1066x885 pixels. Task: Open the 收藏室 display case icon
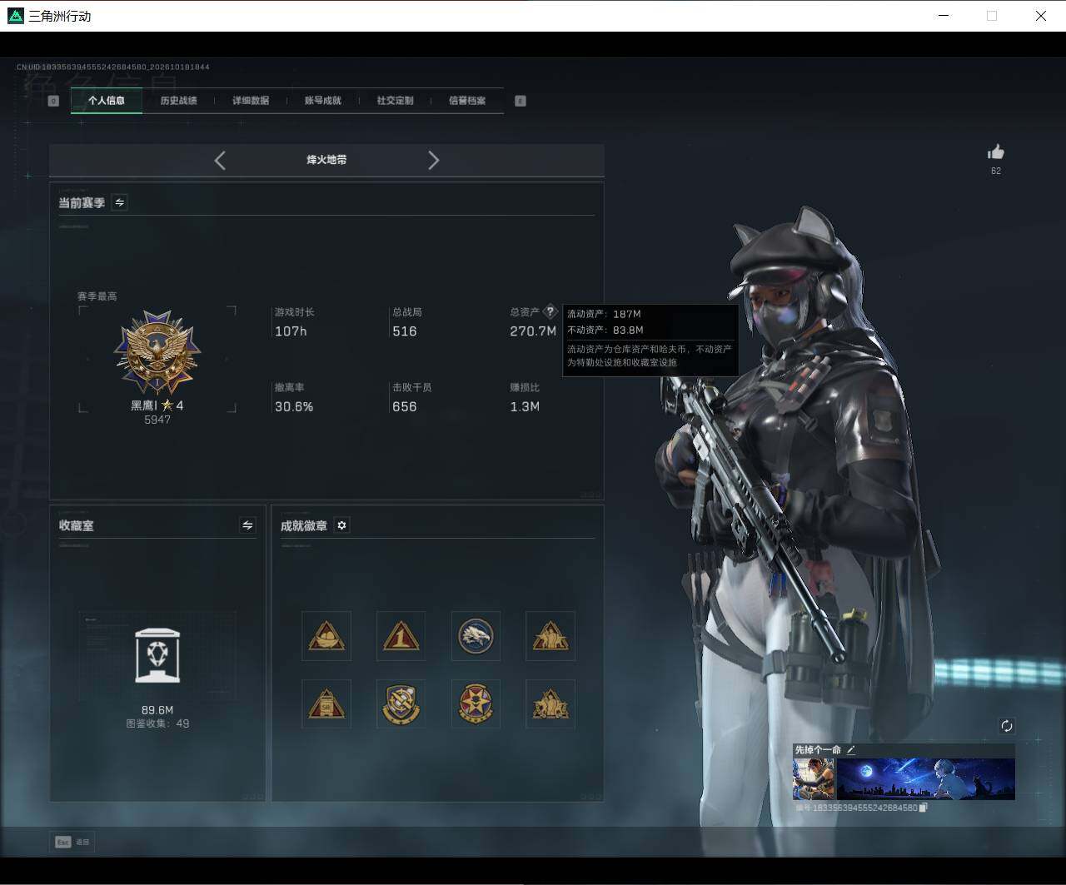pyautogui.click(x=157, y=655)
